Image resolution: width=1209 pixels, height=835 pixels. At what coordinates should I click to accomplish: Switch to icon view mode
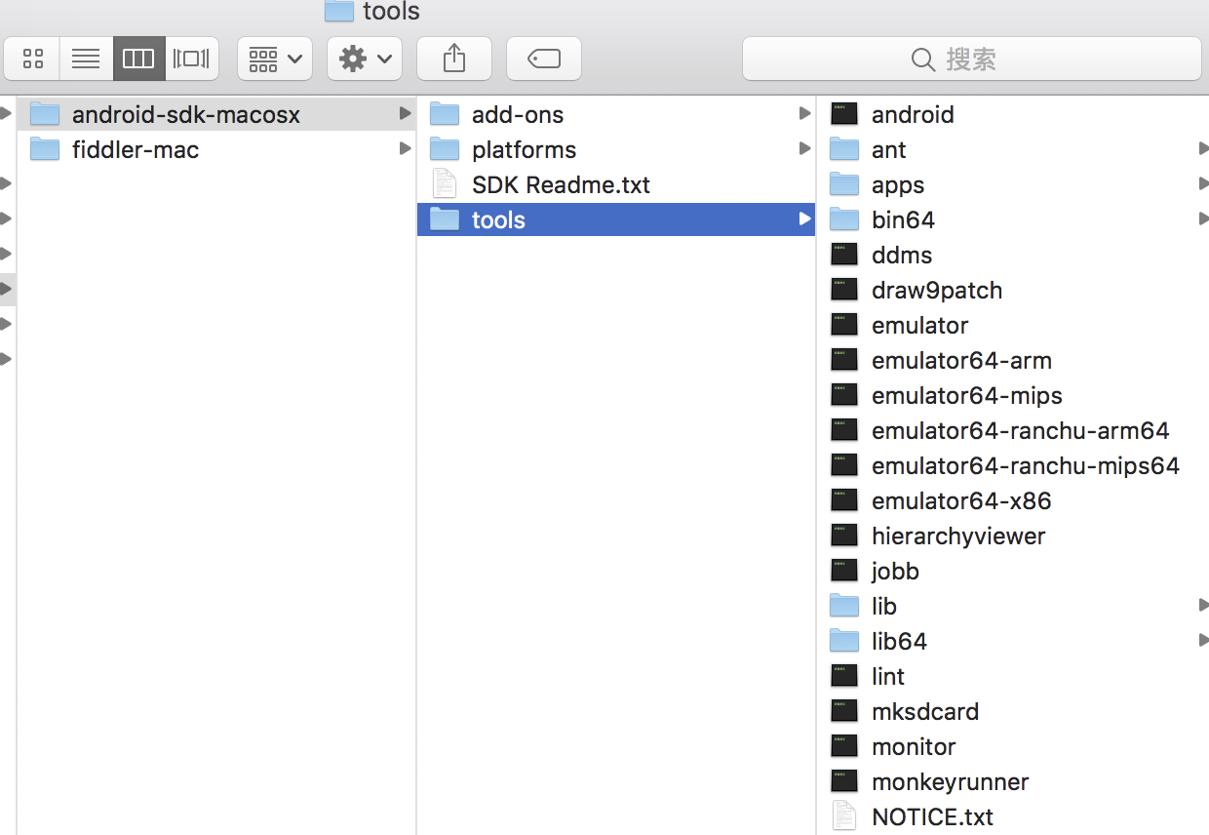[x=32, y=59]
